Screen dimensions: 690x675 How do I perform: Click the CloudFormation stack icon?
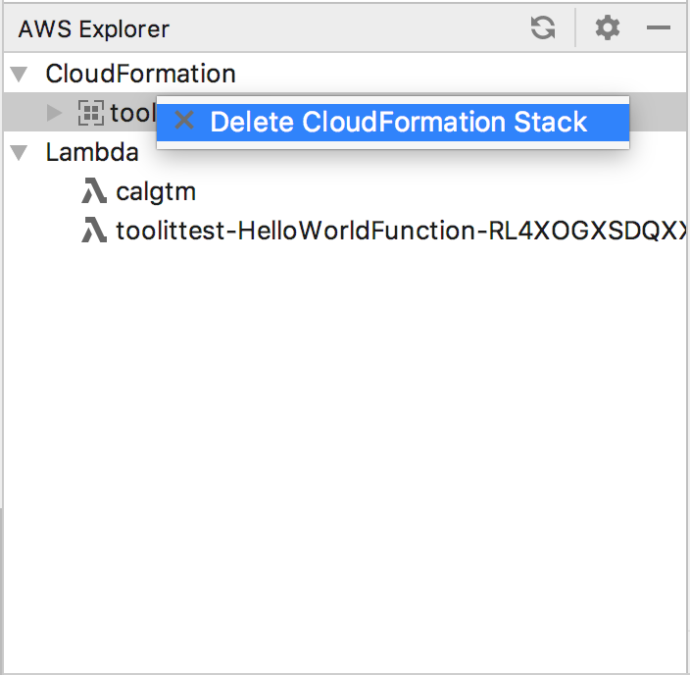click(x=90, y=113)
